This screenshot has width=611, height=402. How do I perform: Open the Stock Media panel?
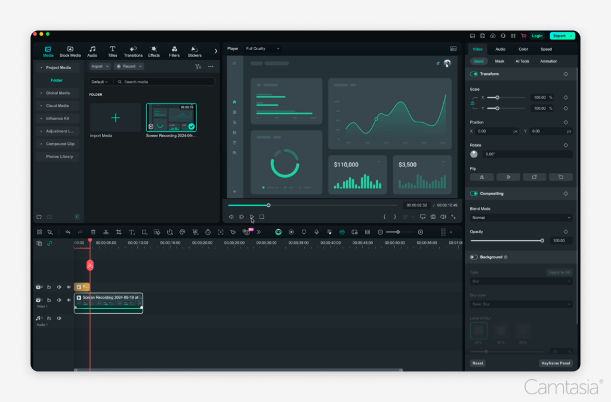(x=70, y=51)
